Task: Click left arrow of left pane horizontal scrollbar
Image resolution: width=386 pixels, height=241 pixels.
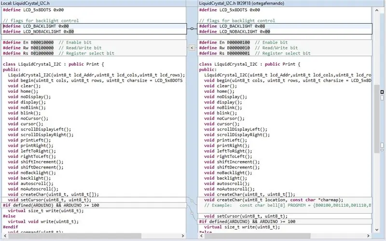Action: (x=5, y=236)
